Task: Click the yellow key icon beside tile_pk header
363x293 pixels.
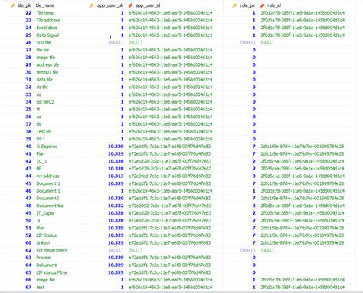Action: pyautogui.click(x=13, y=5)
